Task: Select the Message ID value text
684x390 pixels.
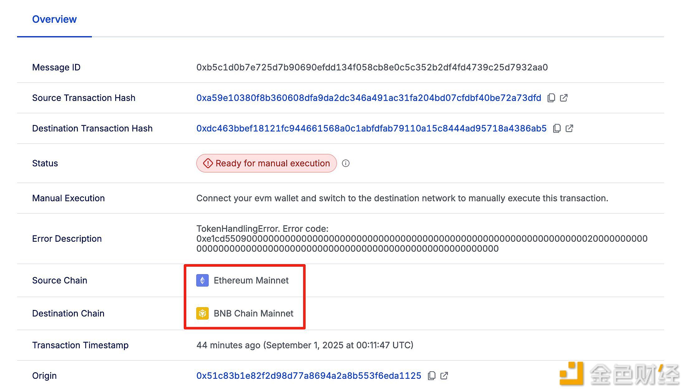Action: point(372,67)
